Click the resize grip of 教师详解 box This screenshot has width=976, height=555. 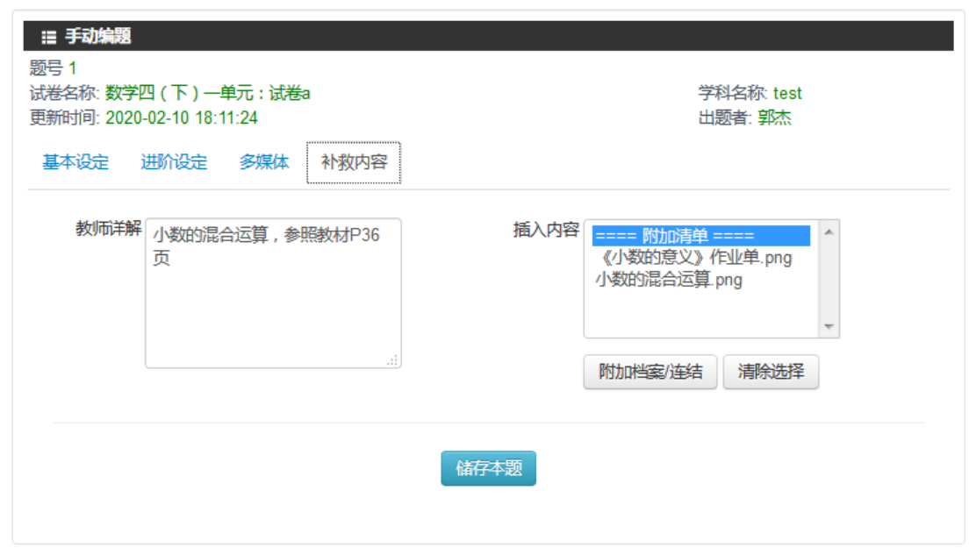coord(392,359)
